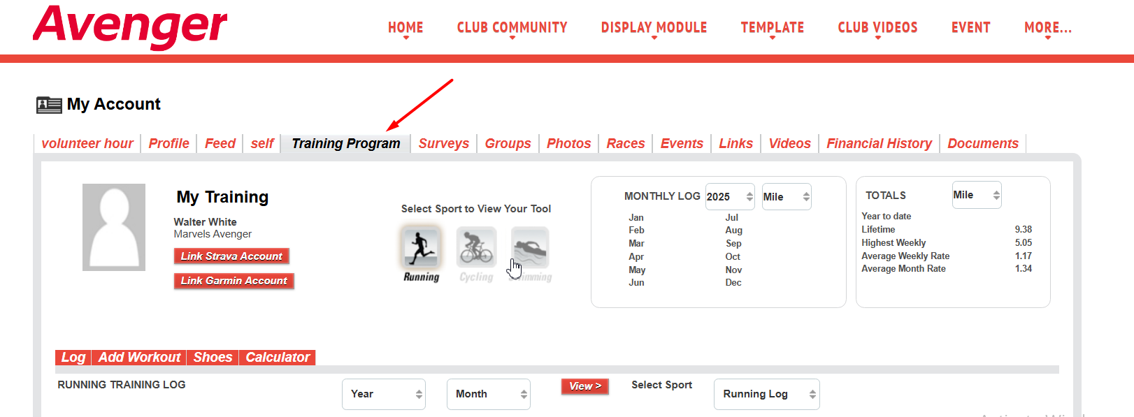
Task: Open the monthly log year dropdown
Action: (729, 197)
